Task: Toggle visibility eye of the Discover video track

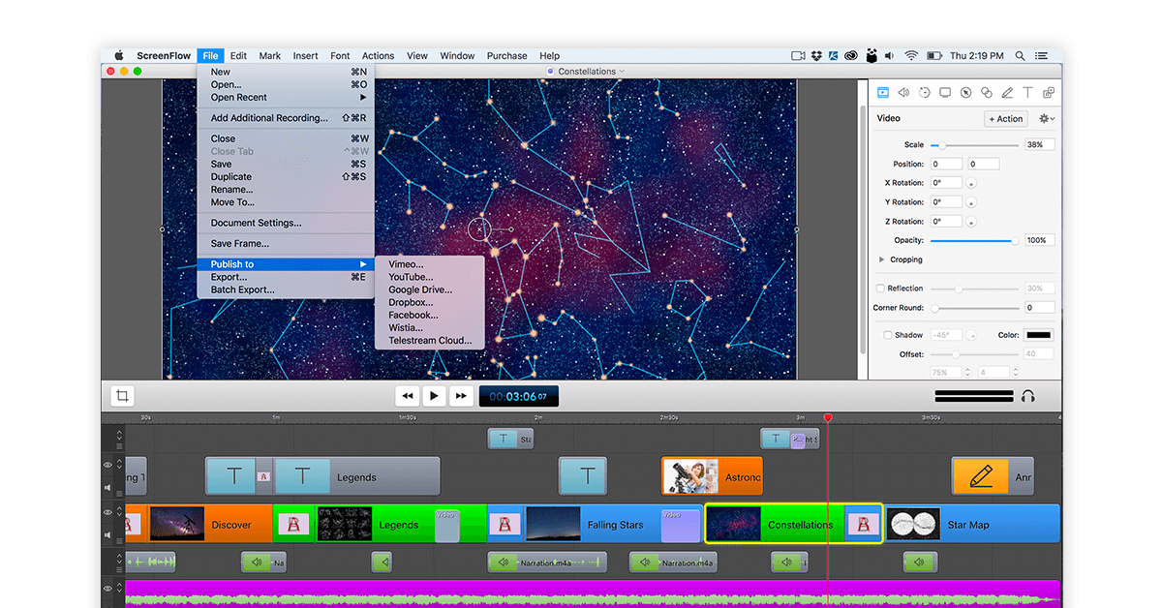Action: (x=107, y=512)
